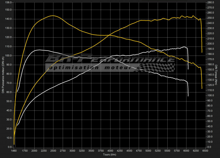Screen dimensions: 220x158
Task: Click the 158.0 label on left axis
Action: pos(8,2)
